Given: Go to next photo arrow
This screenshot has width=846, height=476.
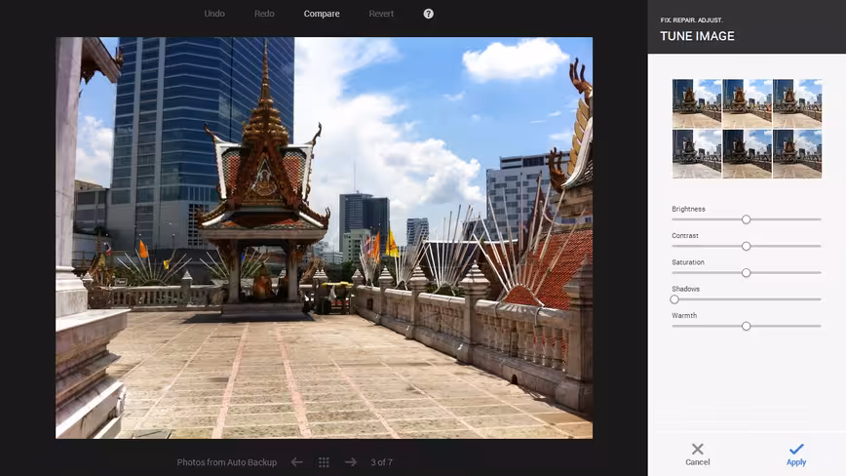Looking at the screenshot, I should 351,462.
